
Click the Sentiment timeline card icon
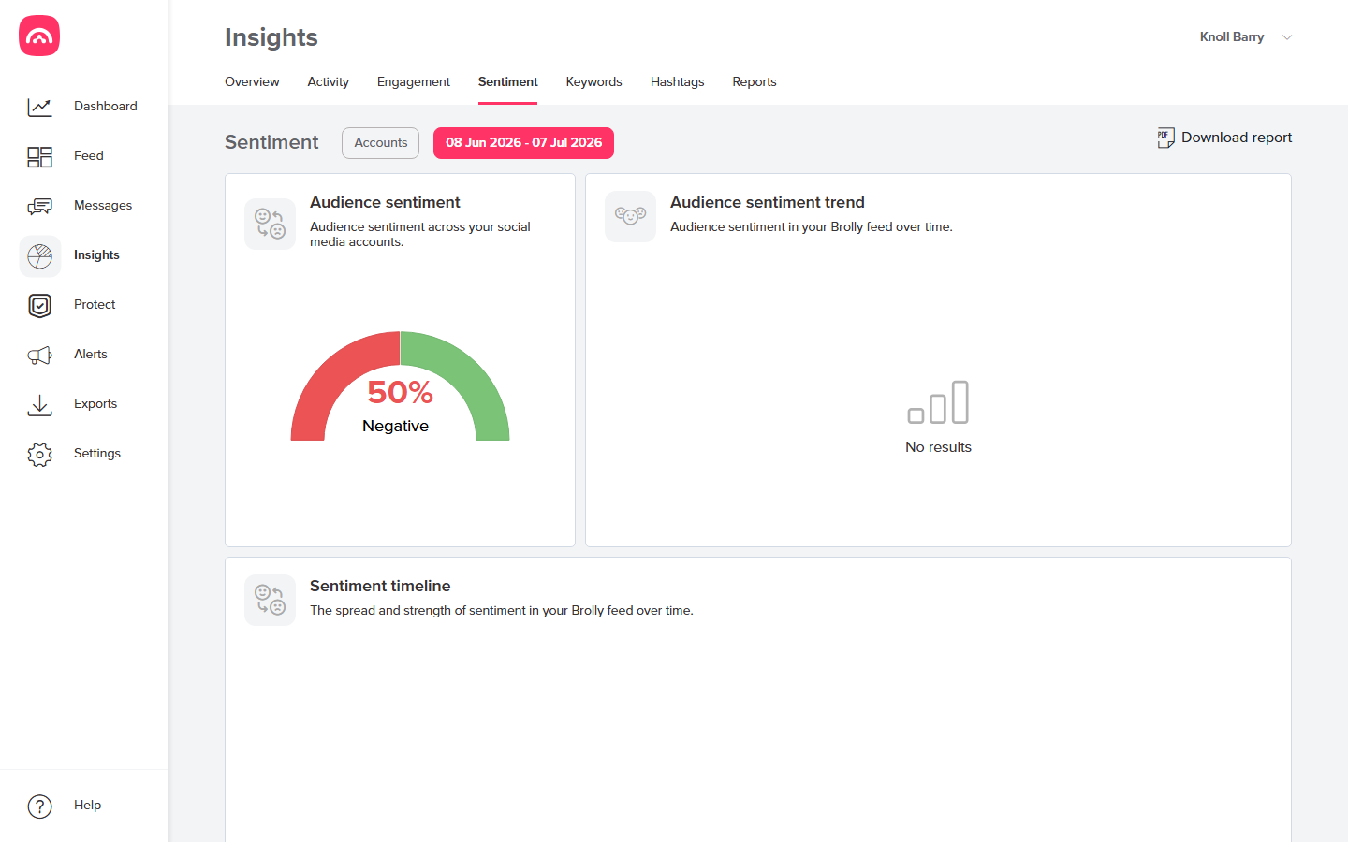(x=270, y=600)
